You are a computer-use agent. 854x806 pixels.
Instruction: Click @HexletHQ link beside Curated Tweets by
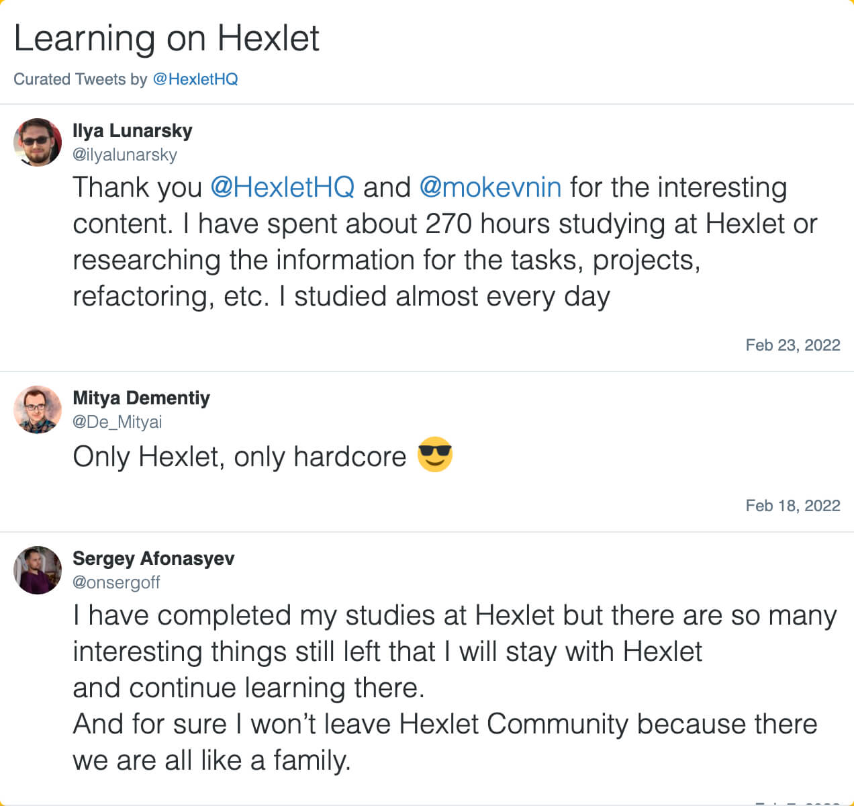point(195,79)
